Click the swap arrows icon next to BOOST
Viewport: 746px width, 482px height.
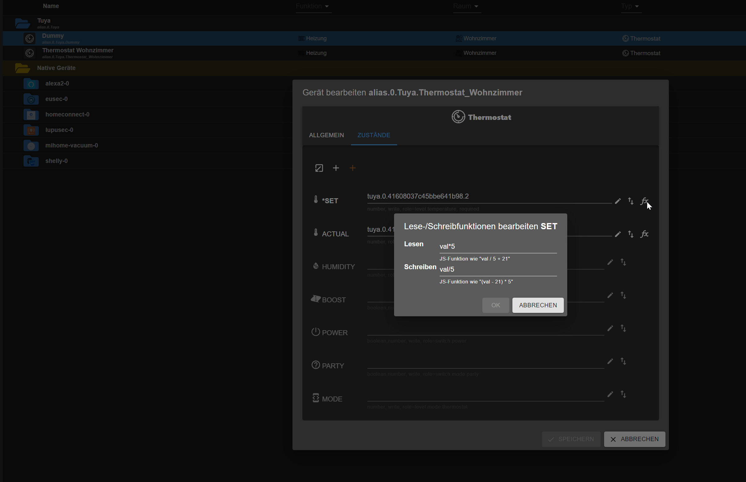pos(623,295)
